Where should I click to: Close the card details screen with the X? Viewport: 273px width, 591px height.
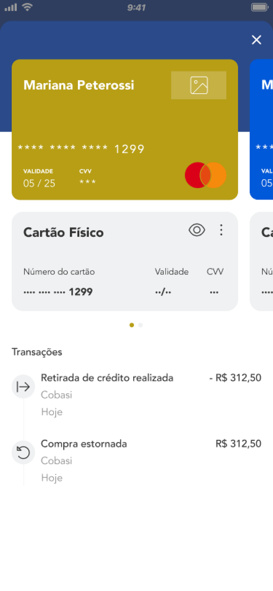click(x=256, y=40)
